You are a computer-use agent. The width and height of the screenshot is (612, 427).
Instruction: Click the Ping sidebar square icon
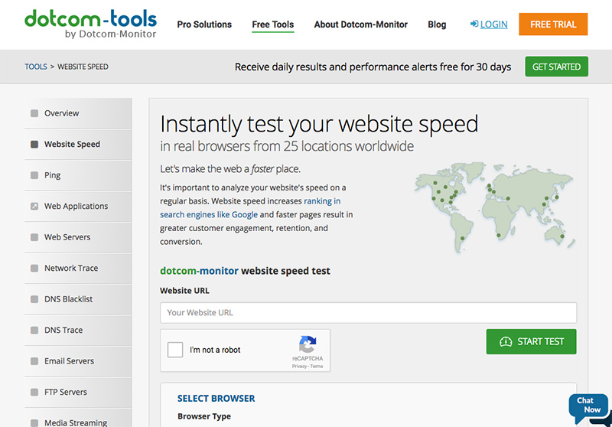click(x=34, y=176)
